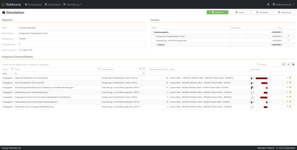Click the Suchen search field
This screenshot has width=297, height=150.
[x=270, y=64]
